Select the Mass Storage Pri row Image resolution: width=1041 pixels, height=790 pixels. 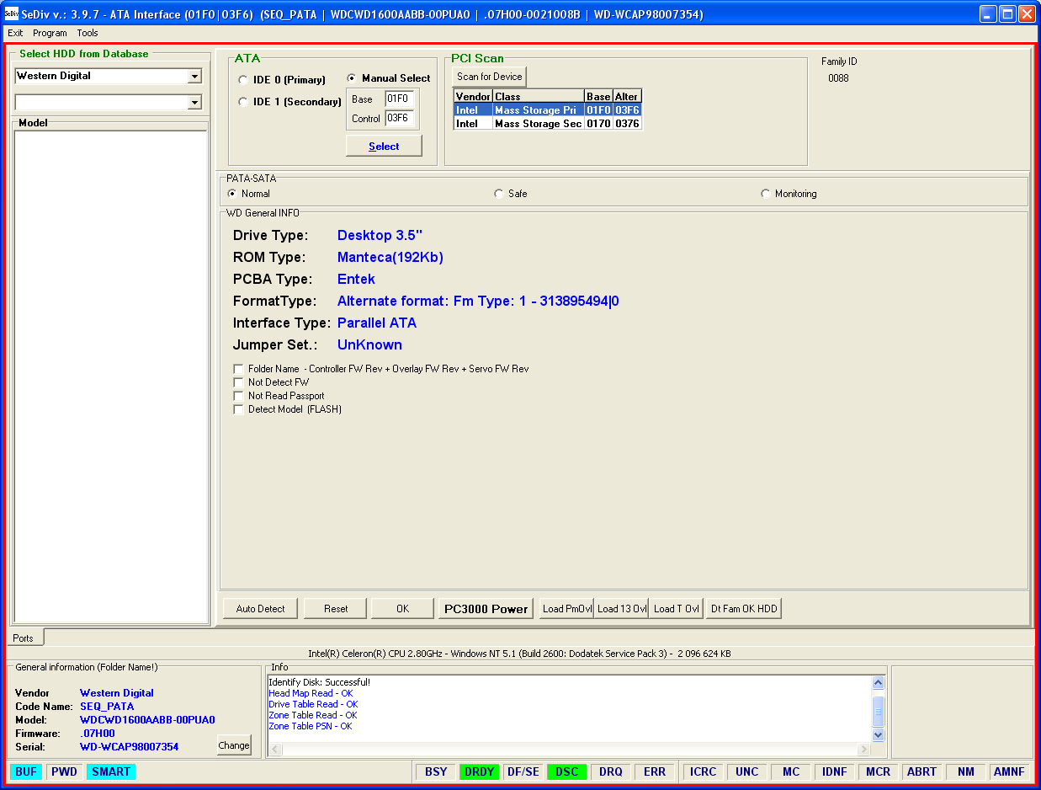point(548,109)
